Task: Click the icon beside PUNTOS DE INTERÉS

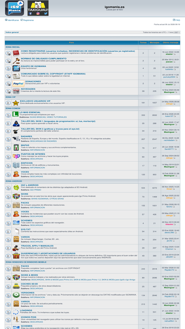Action: coord(16,156)
